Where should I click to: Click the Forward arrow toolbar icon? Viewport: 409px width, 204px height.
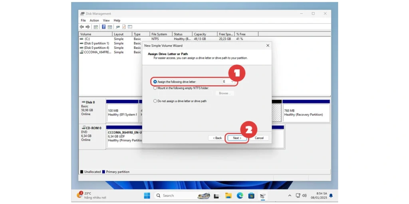(87, 27)
